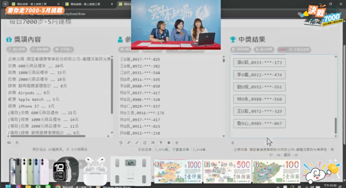The width and height of the screenshot is (346, 188).
Task: Select winner entry 湯O茹,0933-***-173
Action: point(259,63)
